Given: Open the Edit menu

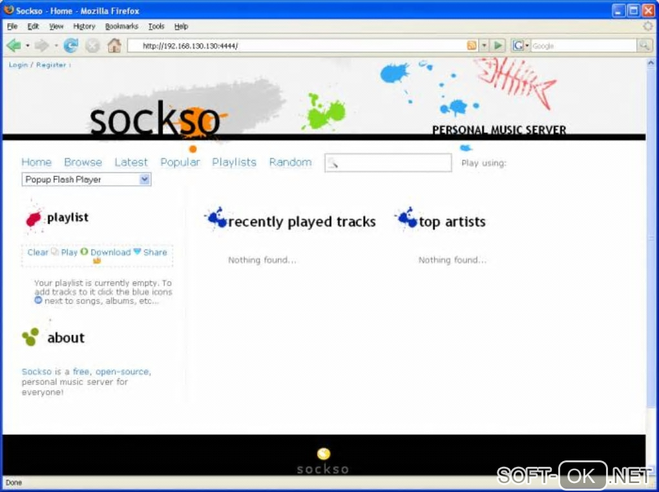Looking at the screenshot, I should (x=33, y=26).
